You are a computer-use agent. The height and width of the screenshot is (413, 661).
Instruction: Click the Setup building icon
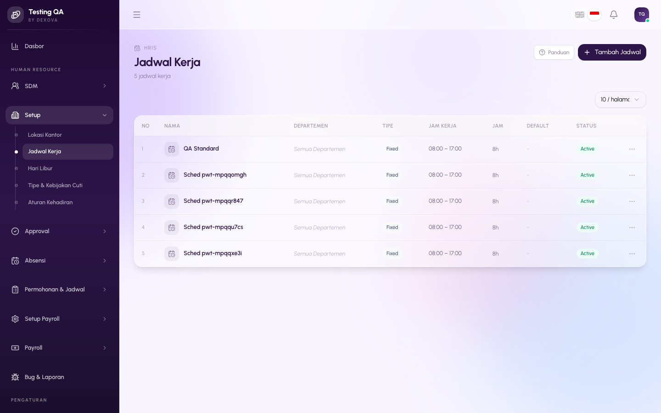(15, 115)
